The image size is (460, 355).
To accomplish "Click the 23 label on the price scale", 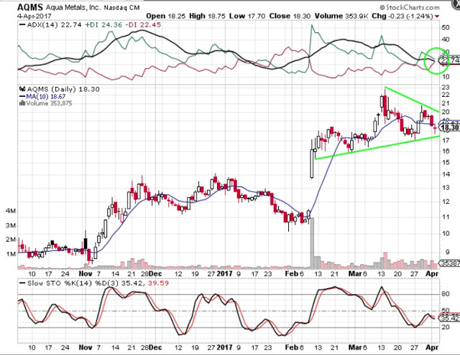I will pos(446,87).
